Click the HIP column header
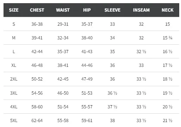The image size is (181, 127). [87, 10]
